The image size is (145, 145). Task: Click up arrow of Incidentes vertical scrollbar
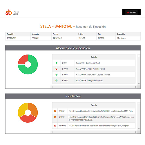click(139, 104)
